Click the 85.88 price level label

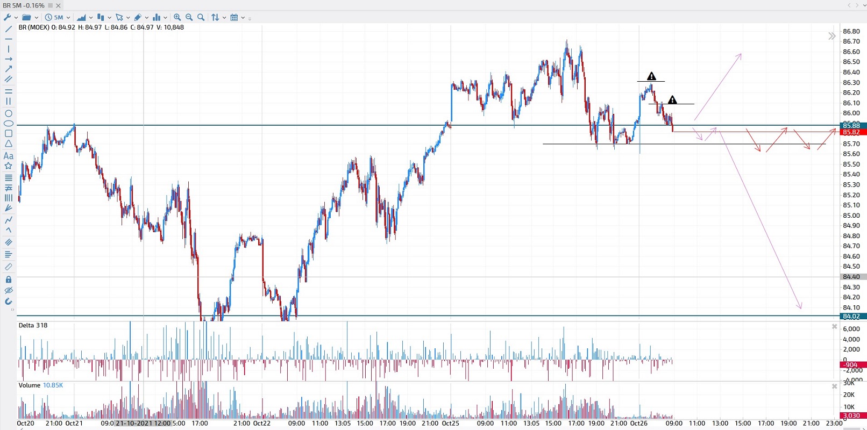click(x=853, y=126)
